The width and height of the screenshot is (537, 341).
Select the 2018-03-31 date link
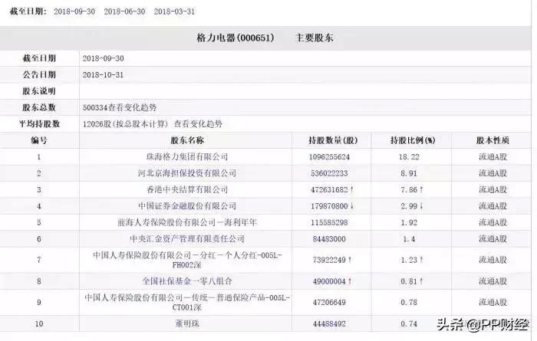tap(174, 11)
